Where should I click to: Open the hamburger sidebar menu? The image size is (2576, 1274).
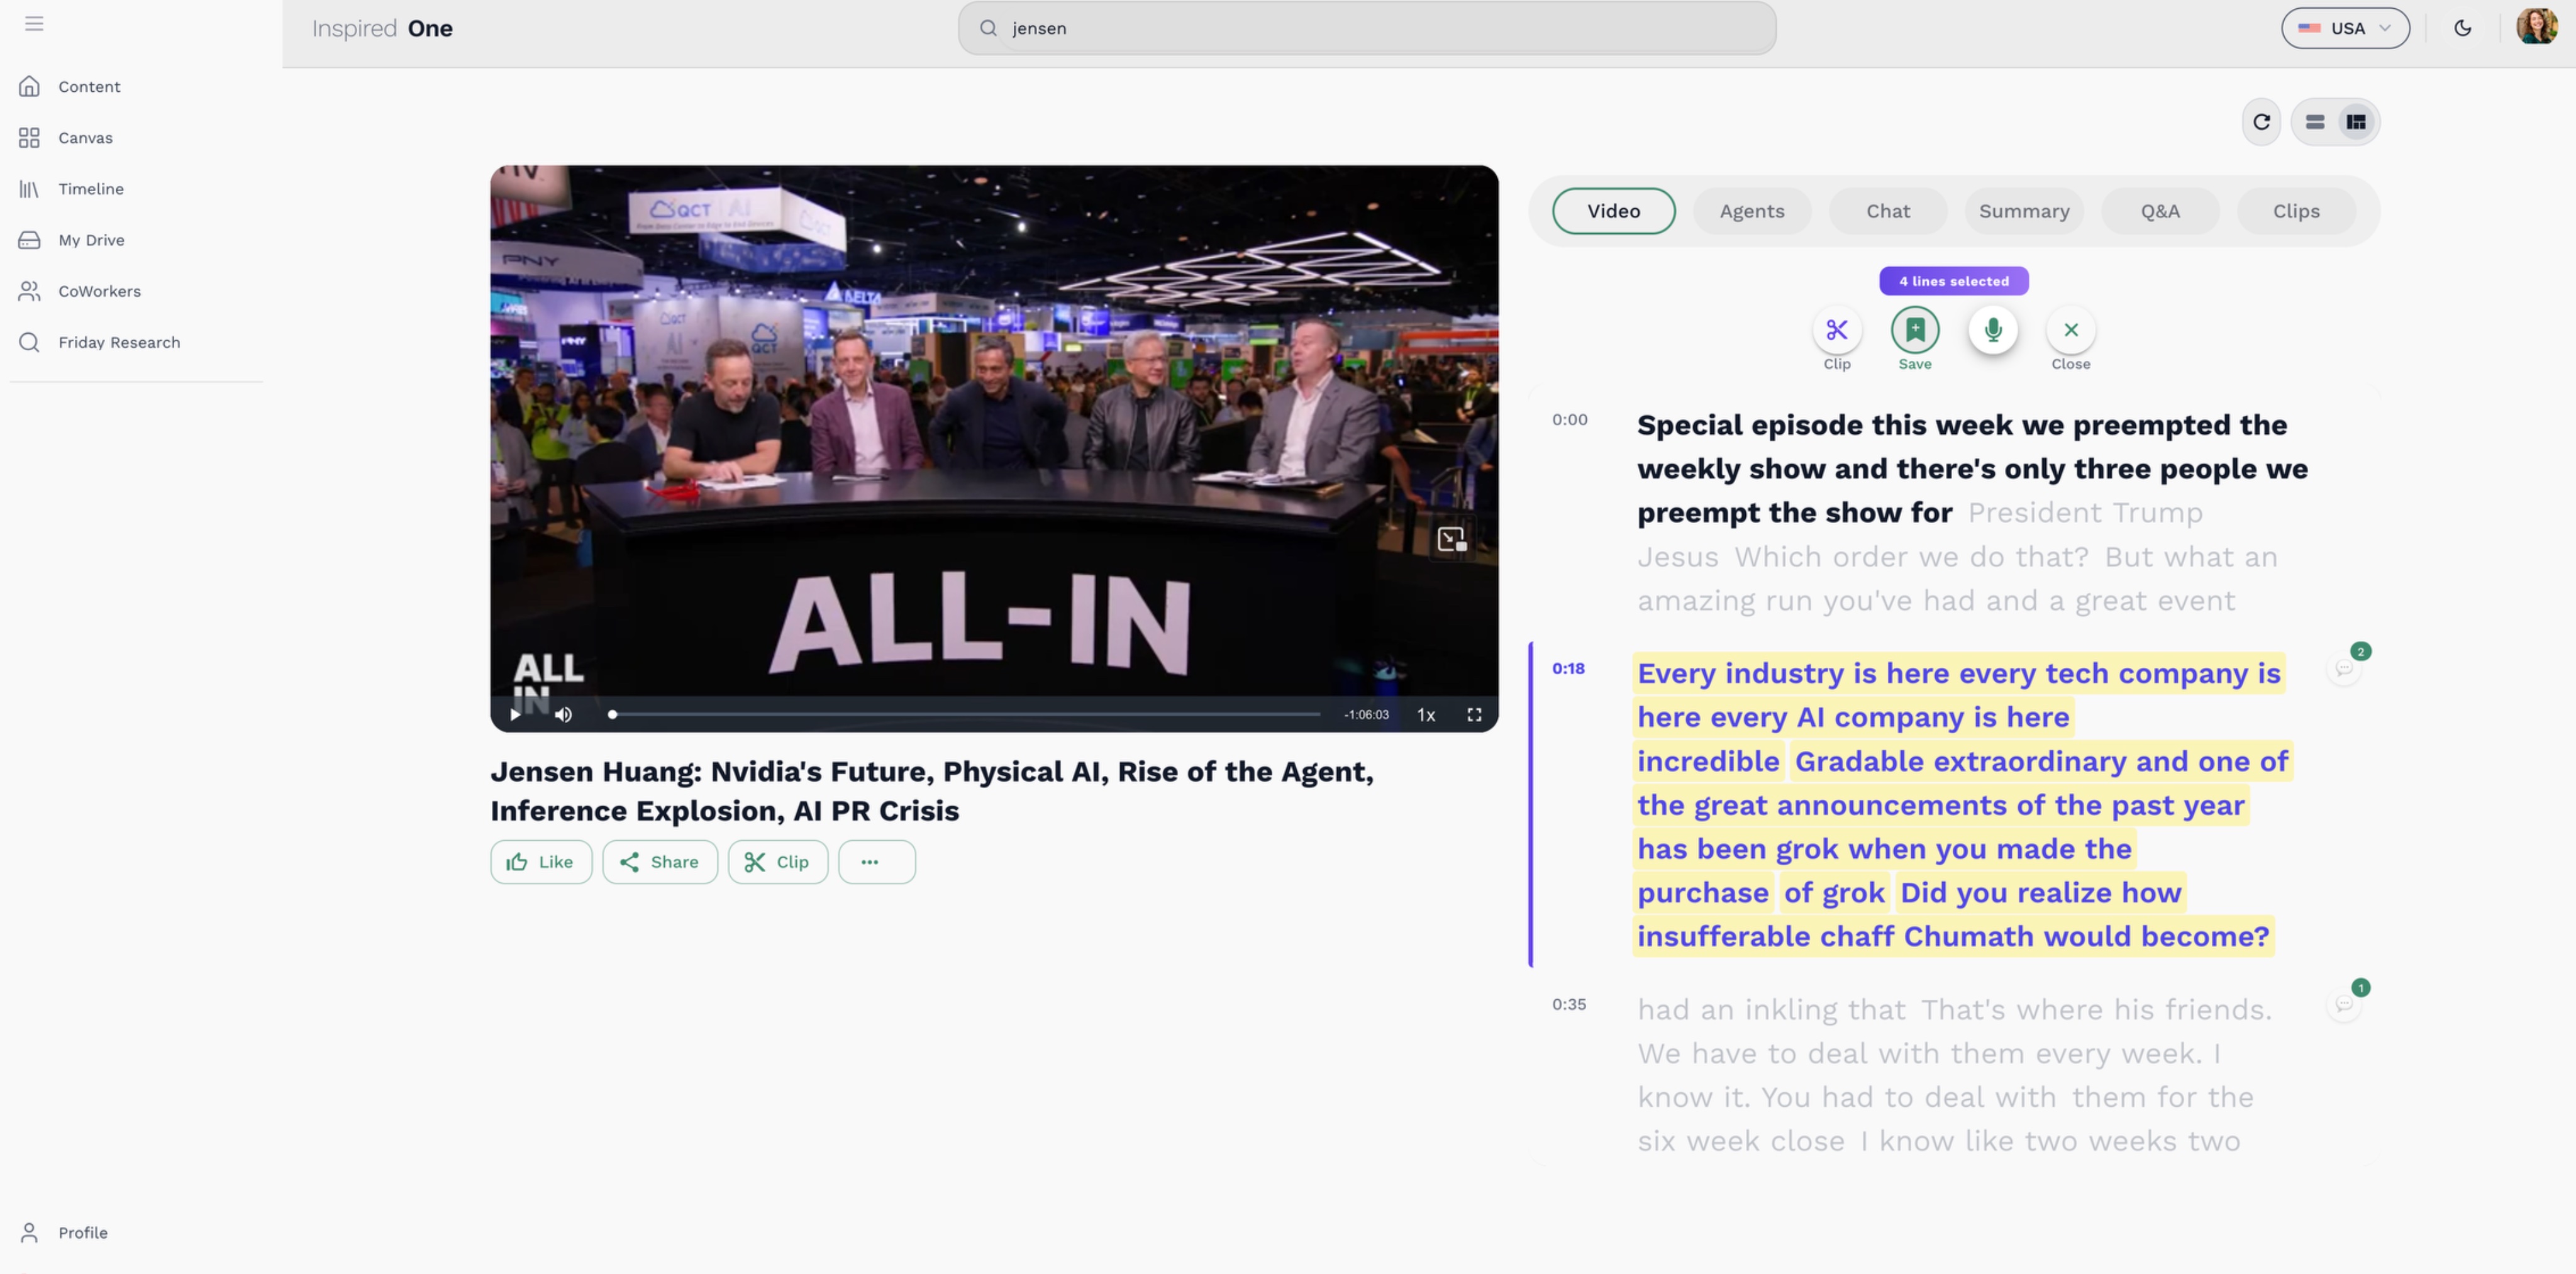point(34,23)
